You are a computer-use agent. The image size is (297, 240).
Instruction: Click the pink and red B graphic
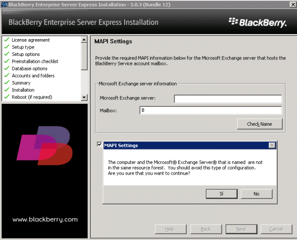tap(45, 145)
